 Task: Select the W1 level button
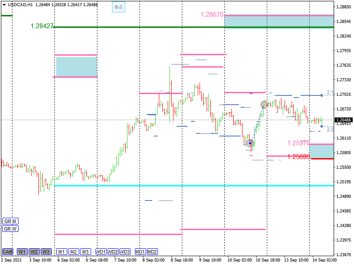[x=22, y=252]
